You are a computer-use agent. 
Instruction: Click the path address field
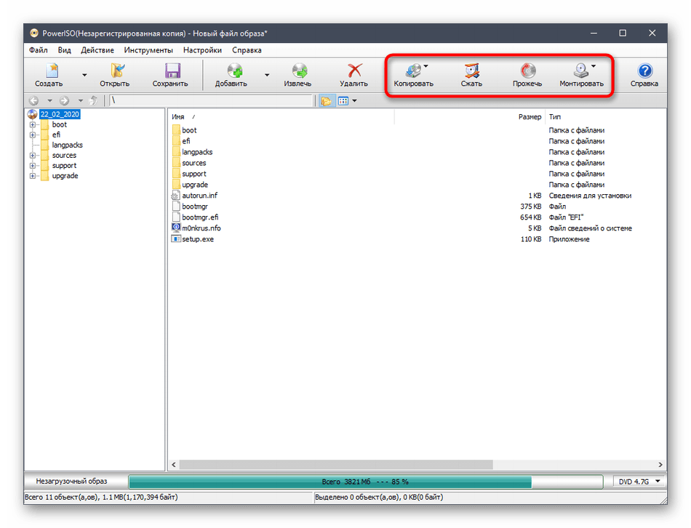211,101
